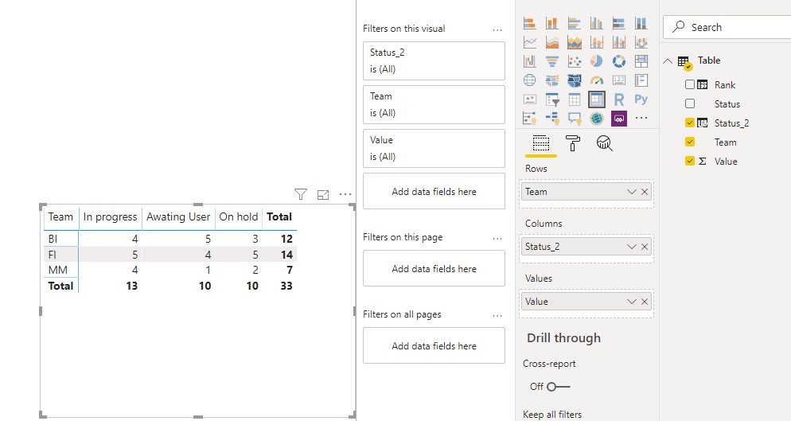Pick the Pie chart visual
Viewport: 791px width, 421px height.
[596, 61]
